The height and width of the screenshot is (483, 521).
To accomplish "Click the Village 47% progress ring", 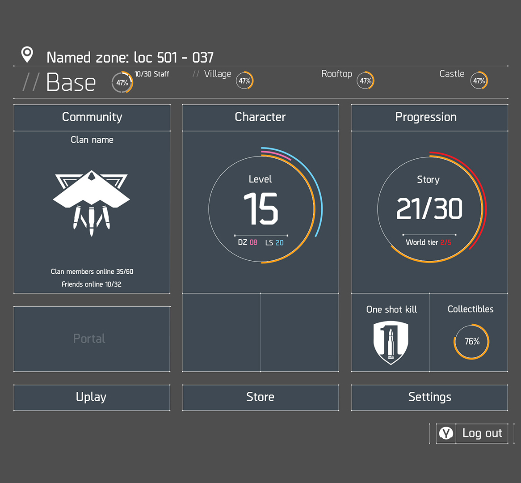I will coord(244,81).
